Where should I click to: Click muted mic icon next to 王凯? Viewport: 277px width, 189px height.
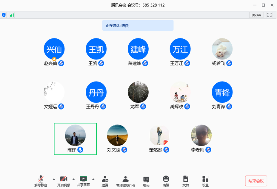click(101, 63)
